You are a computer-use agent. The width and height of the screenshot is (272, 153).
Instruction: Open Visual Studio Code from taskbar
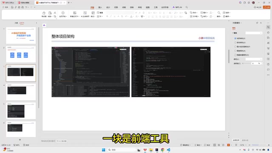click(168, 150)
